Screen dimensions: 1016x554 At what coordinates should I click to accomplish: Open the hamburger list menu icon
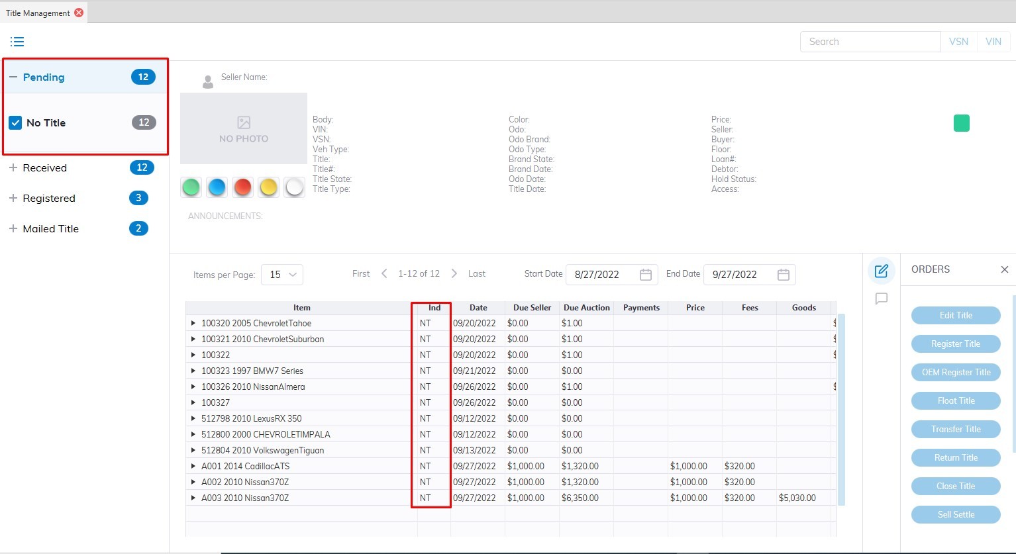click(x=17, y=42)
